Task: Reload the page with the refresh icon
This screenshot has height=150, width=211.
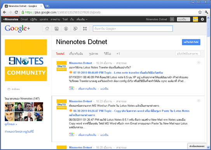Action: tap(16, 12)
